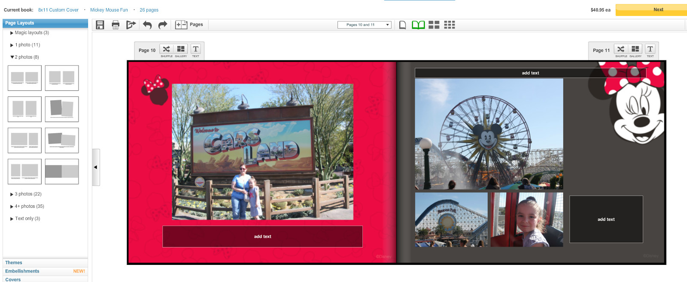
Task: Choose two-photo layout with tilted overlapping landscapes
Action: [x=62, y=141]
